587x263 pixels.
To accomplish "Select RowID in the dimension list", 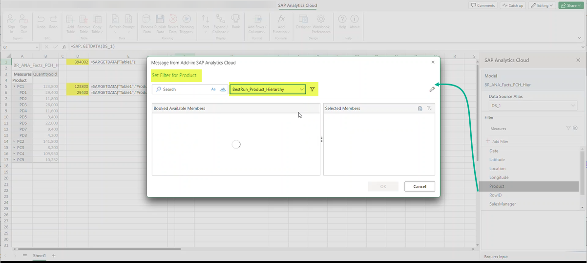I will pos(530,195).
